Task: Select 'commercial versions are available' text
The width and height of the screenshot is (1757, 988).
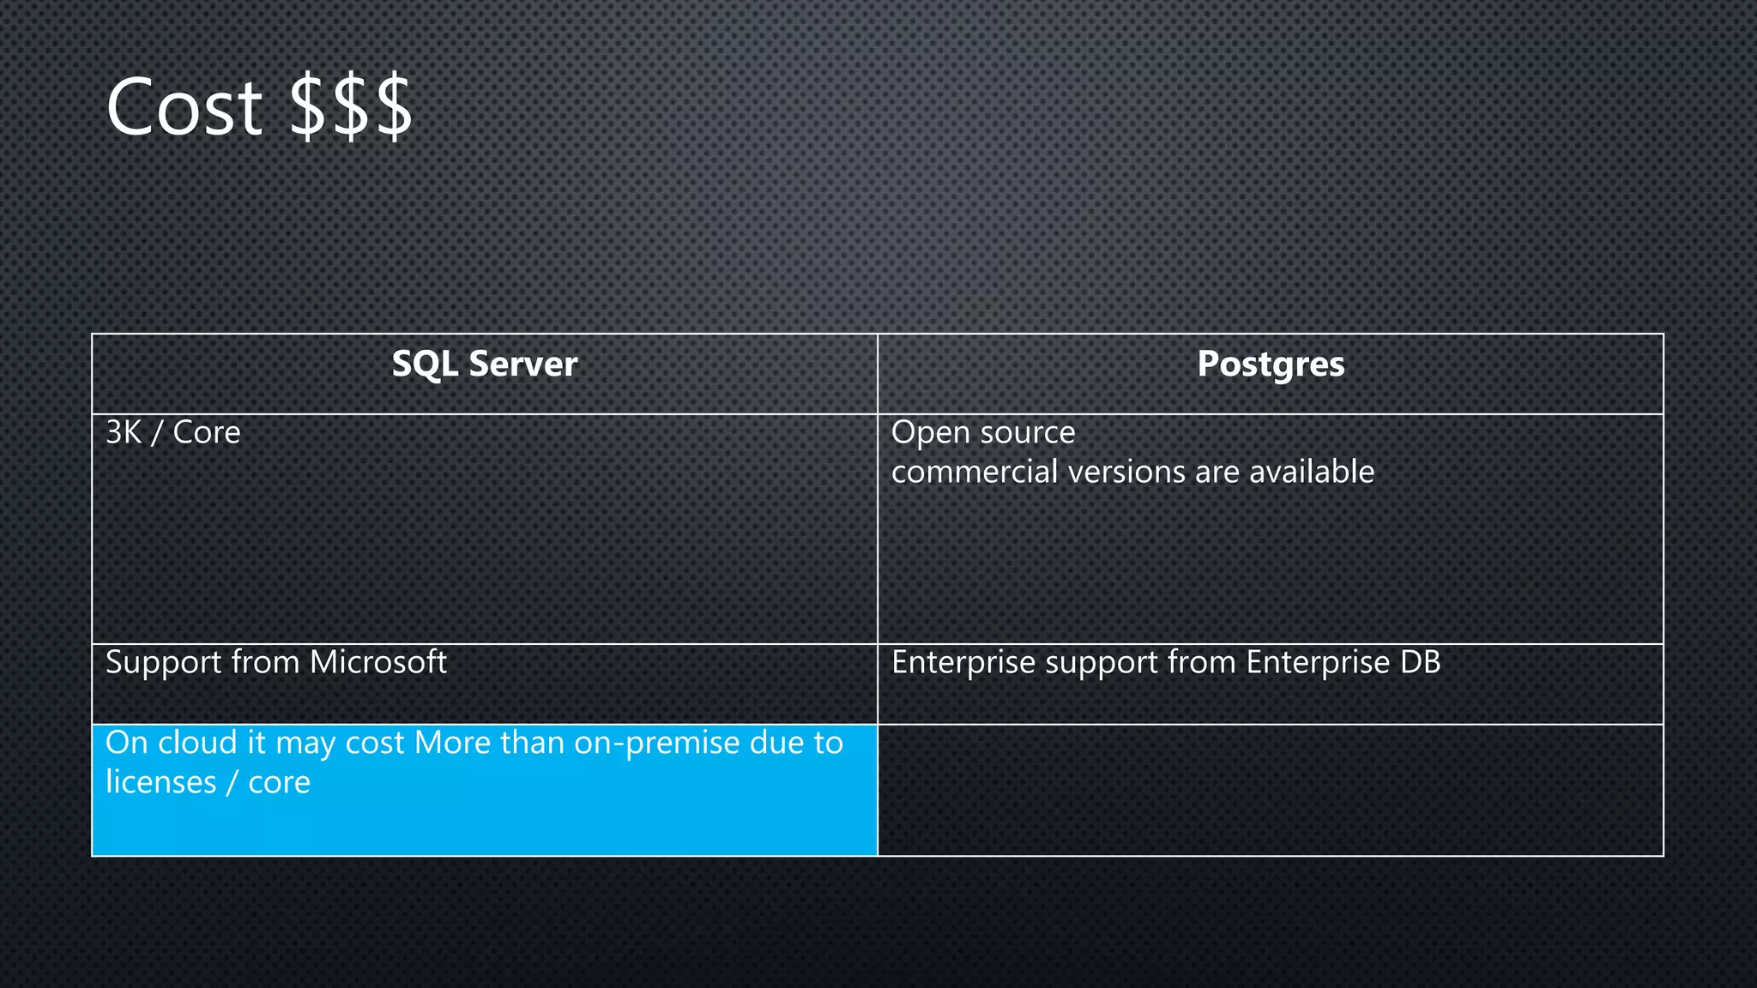Action: point(1132,472)
